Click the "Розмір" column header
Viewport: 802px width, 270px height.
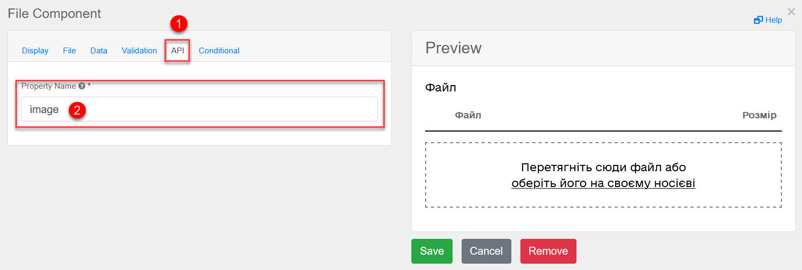759,115
